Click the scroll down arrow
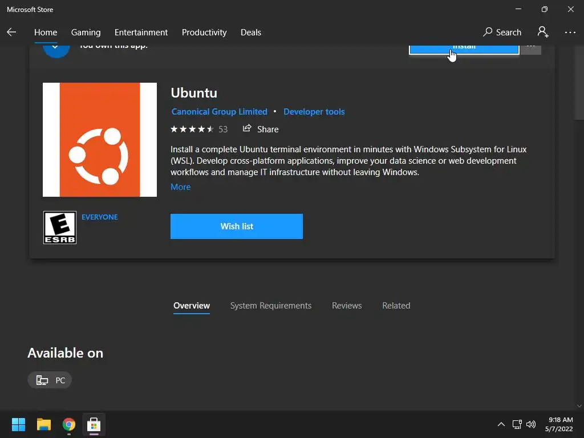584x438 pixels. click(x=579, y=406)
